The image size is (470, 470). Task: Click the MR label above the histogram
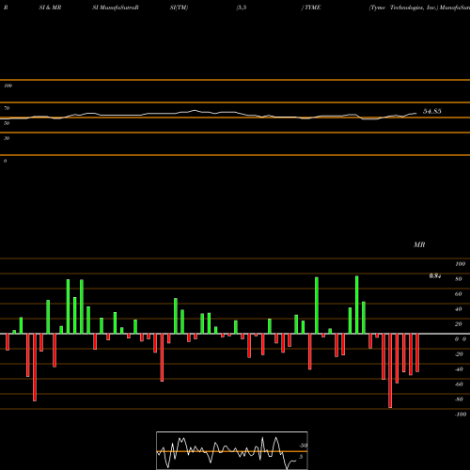click(419, 244)
